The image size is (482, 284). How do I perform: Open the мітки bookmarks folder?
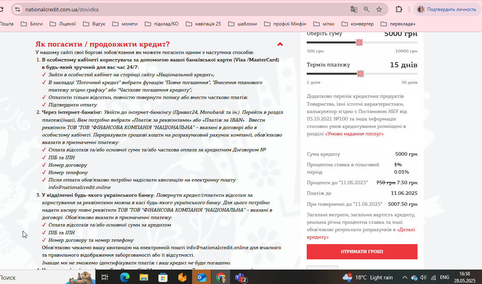click(324, 24)
